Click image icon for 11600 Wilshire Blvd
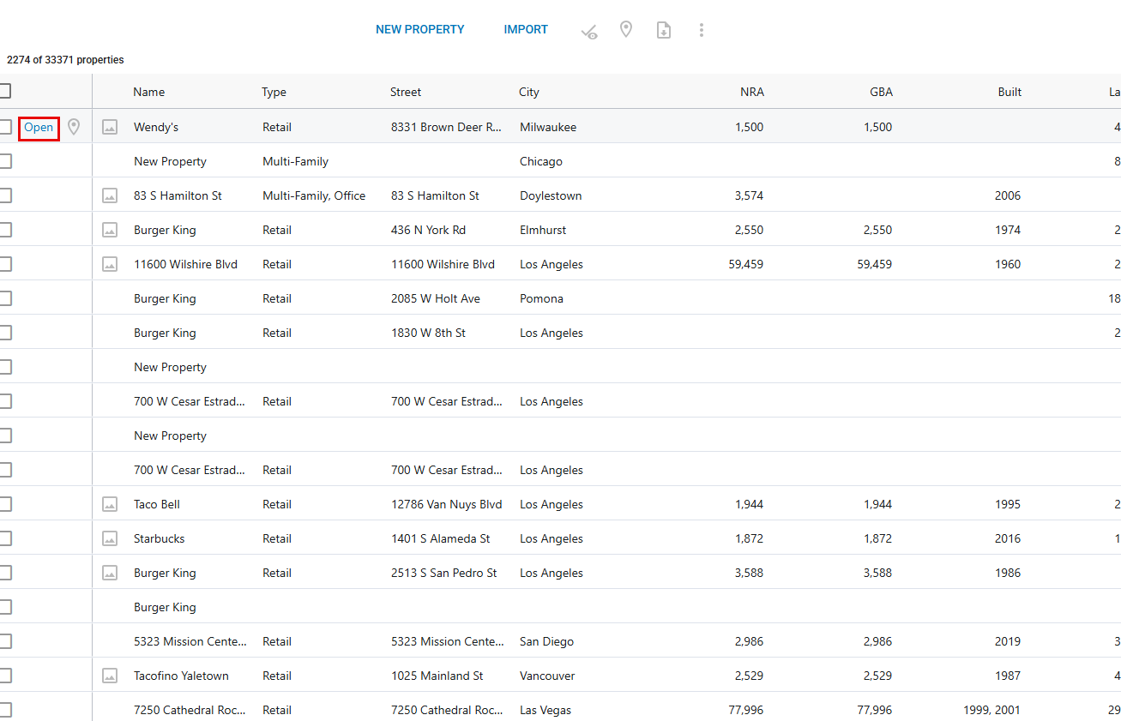 point(110,264)
